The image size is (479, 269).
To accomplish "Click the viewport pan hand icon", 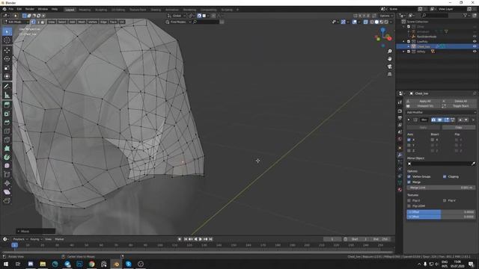I will [389, 58].
